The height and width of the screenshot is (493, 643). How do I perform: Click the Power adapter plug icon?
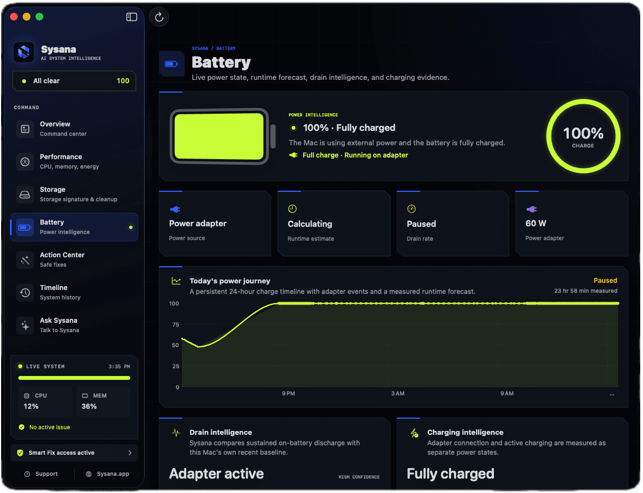tap(175, 210)
